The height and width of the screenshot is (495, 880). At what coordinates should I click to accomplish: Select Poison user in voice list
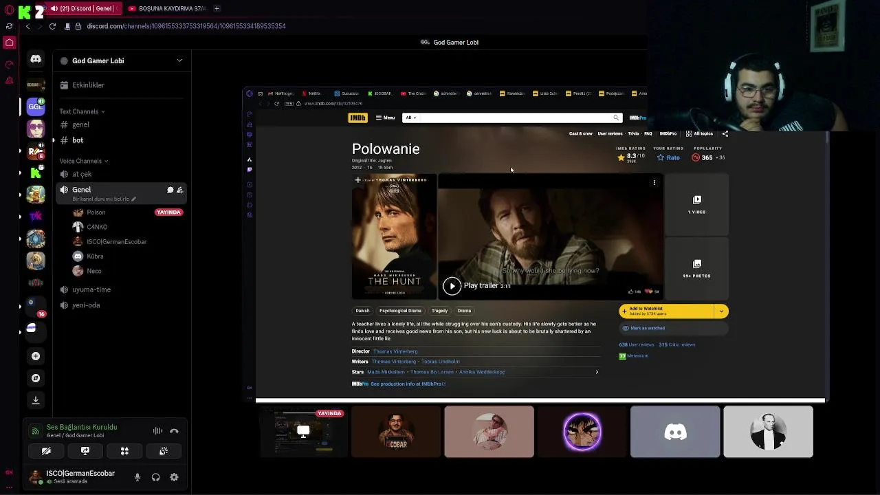pos(96,212)
